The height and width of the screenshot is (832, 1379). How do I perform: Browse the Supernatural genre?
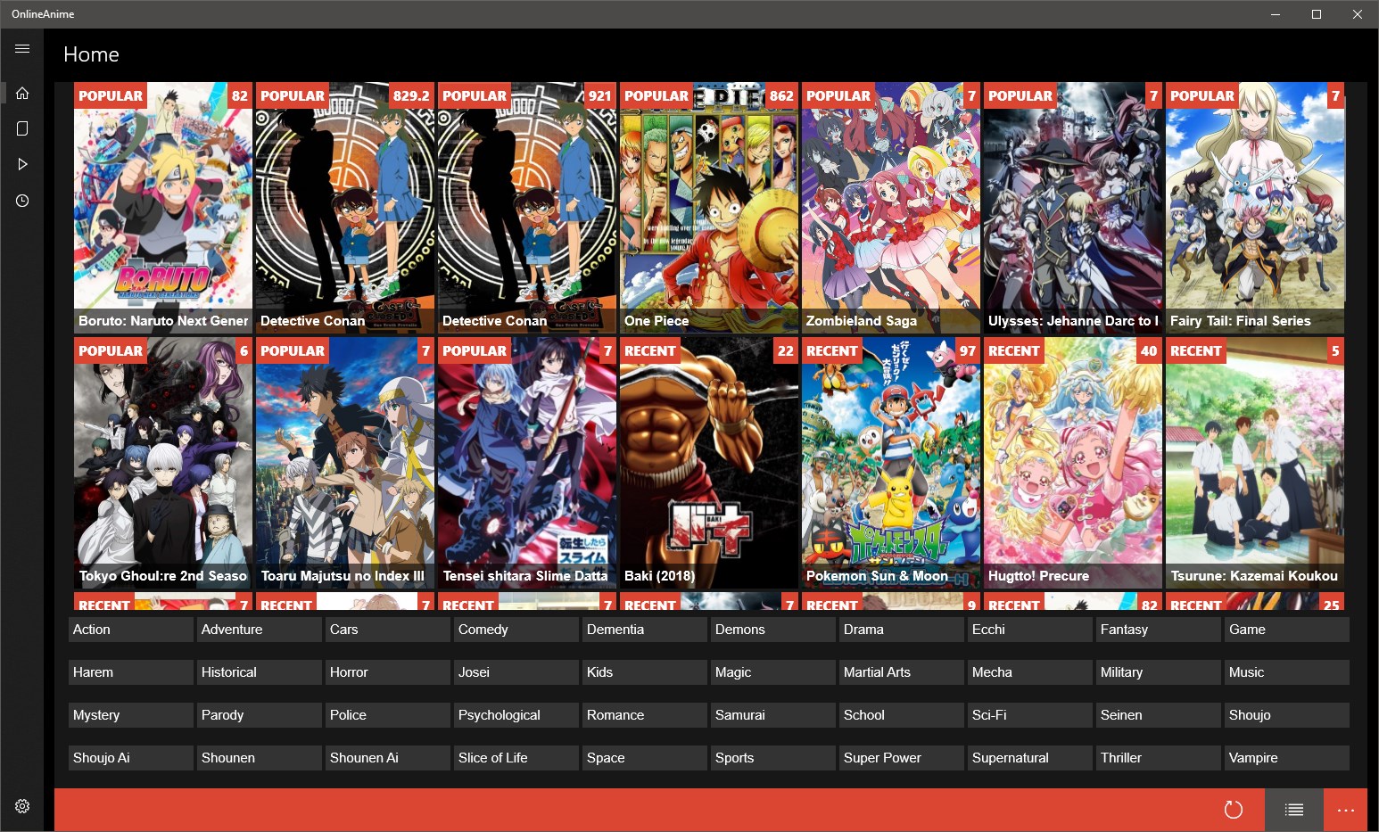coord(1030,758)
